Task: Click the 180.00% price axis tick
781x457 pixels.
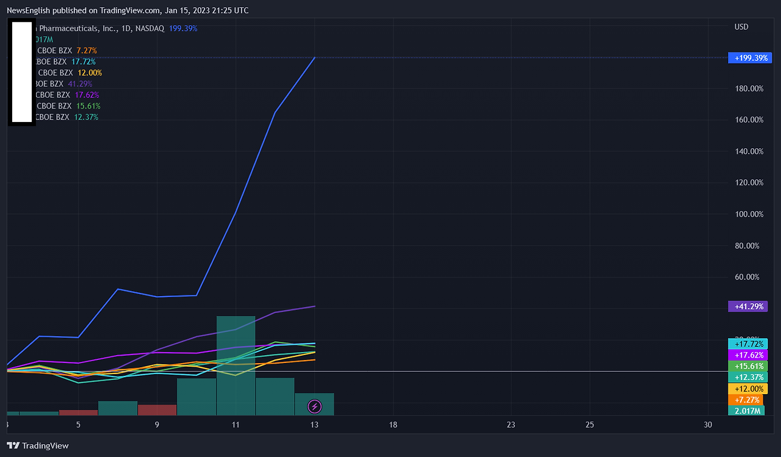Action: pos(749,88)
